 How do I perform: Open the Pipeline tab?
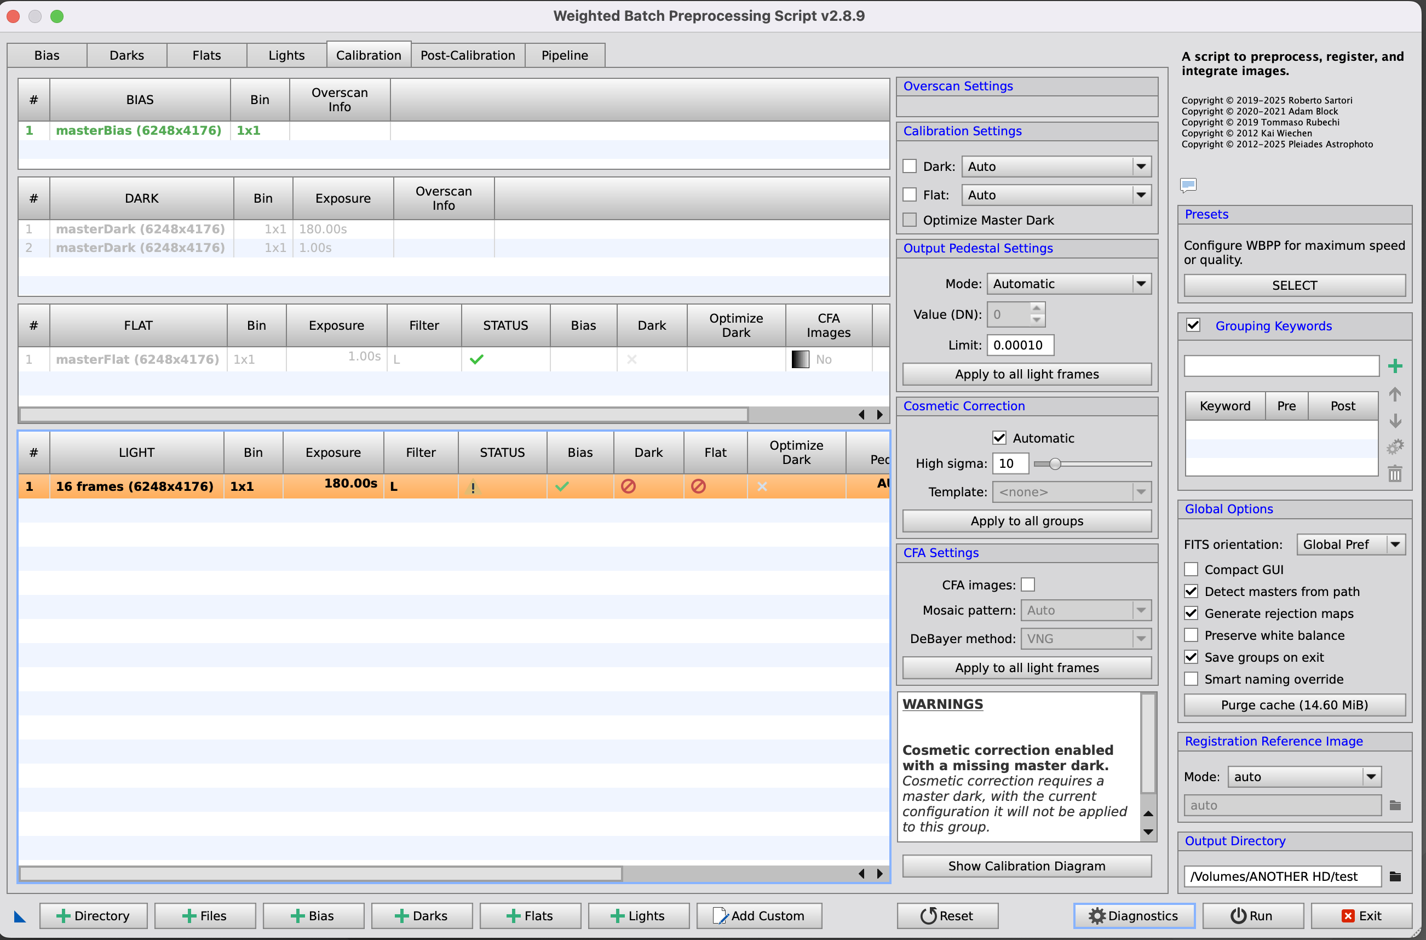(565, 55)
